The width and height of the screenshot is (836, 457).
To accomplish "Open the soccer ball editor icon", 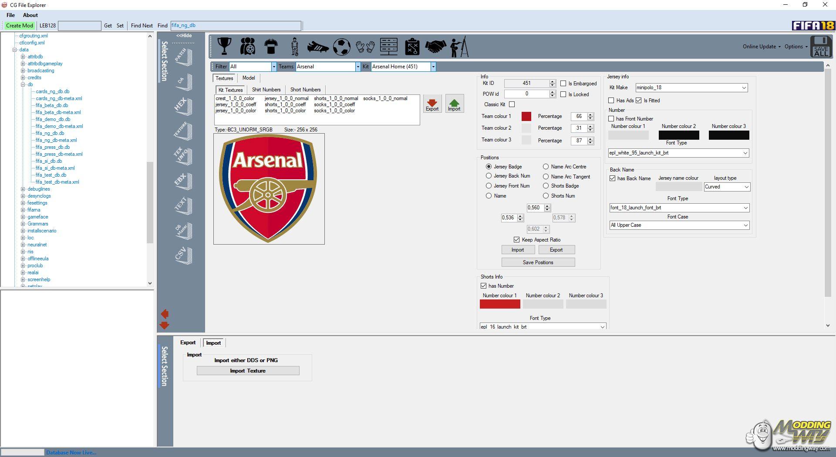I will click(342, 47).
